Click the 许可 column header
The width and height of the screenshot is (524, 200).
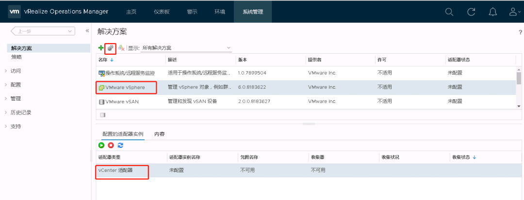409,60
